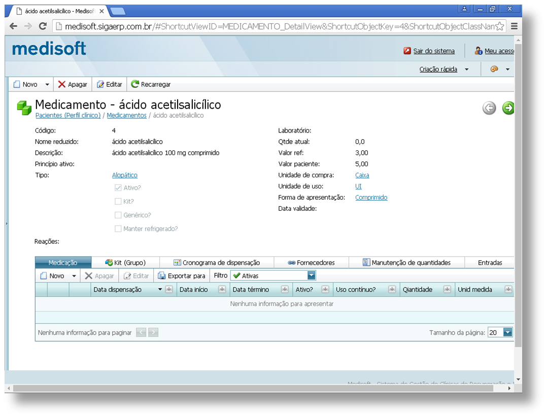Screen dimensions: 547x418
Task: Click the Caixa unidade de compra link
Action: (x=362, y=175)
